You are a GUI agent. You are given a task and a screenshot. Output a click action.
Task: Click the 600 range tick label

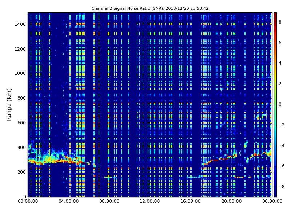click(21, 123)
